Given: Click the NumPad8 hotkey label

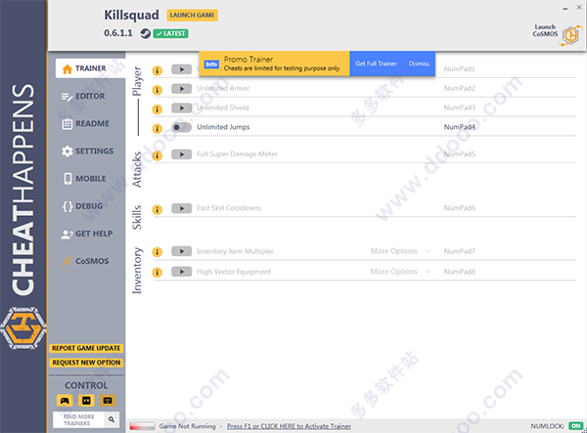Looking at the screenshot, I should pos(460,272).
